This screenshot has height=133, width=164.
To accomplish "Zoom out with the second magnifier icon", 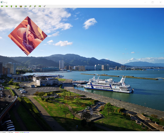I will [x=35, y=6].
